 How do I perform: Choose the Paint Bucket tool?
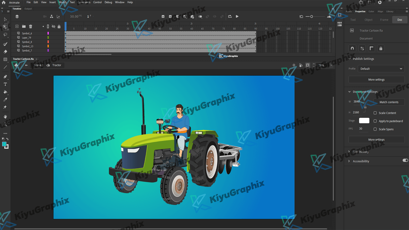point(5,92)
